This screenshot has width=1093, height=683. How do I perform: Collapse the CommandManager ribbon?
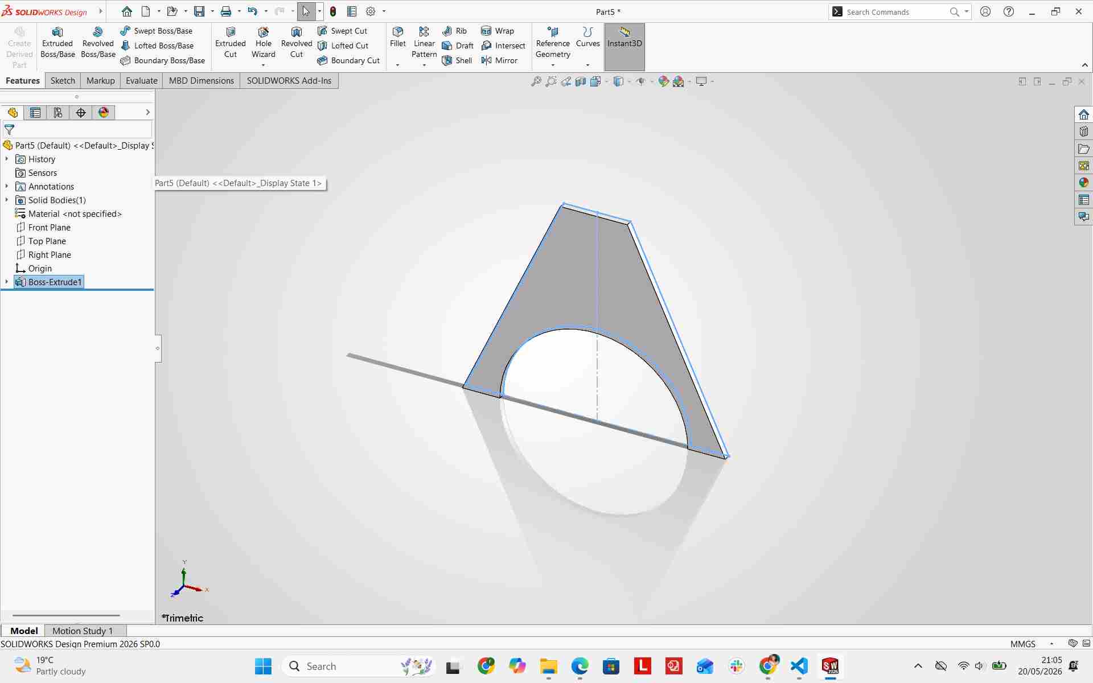(1084, 65)
